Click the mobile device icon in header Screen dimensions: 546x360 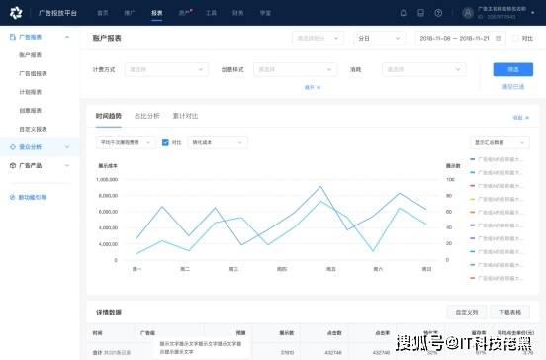tap(420, 13)
